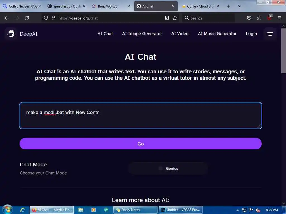Click the network tray icon
The height and width of the screenshot is (214, 286).
click(244, 210)
